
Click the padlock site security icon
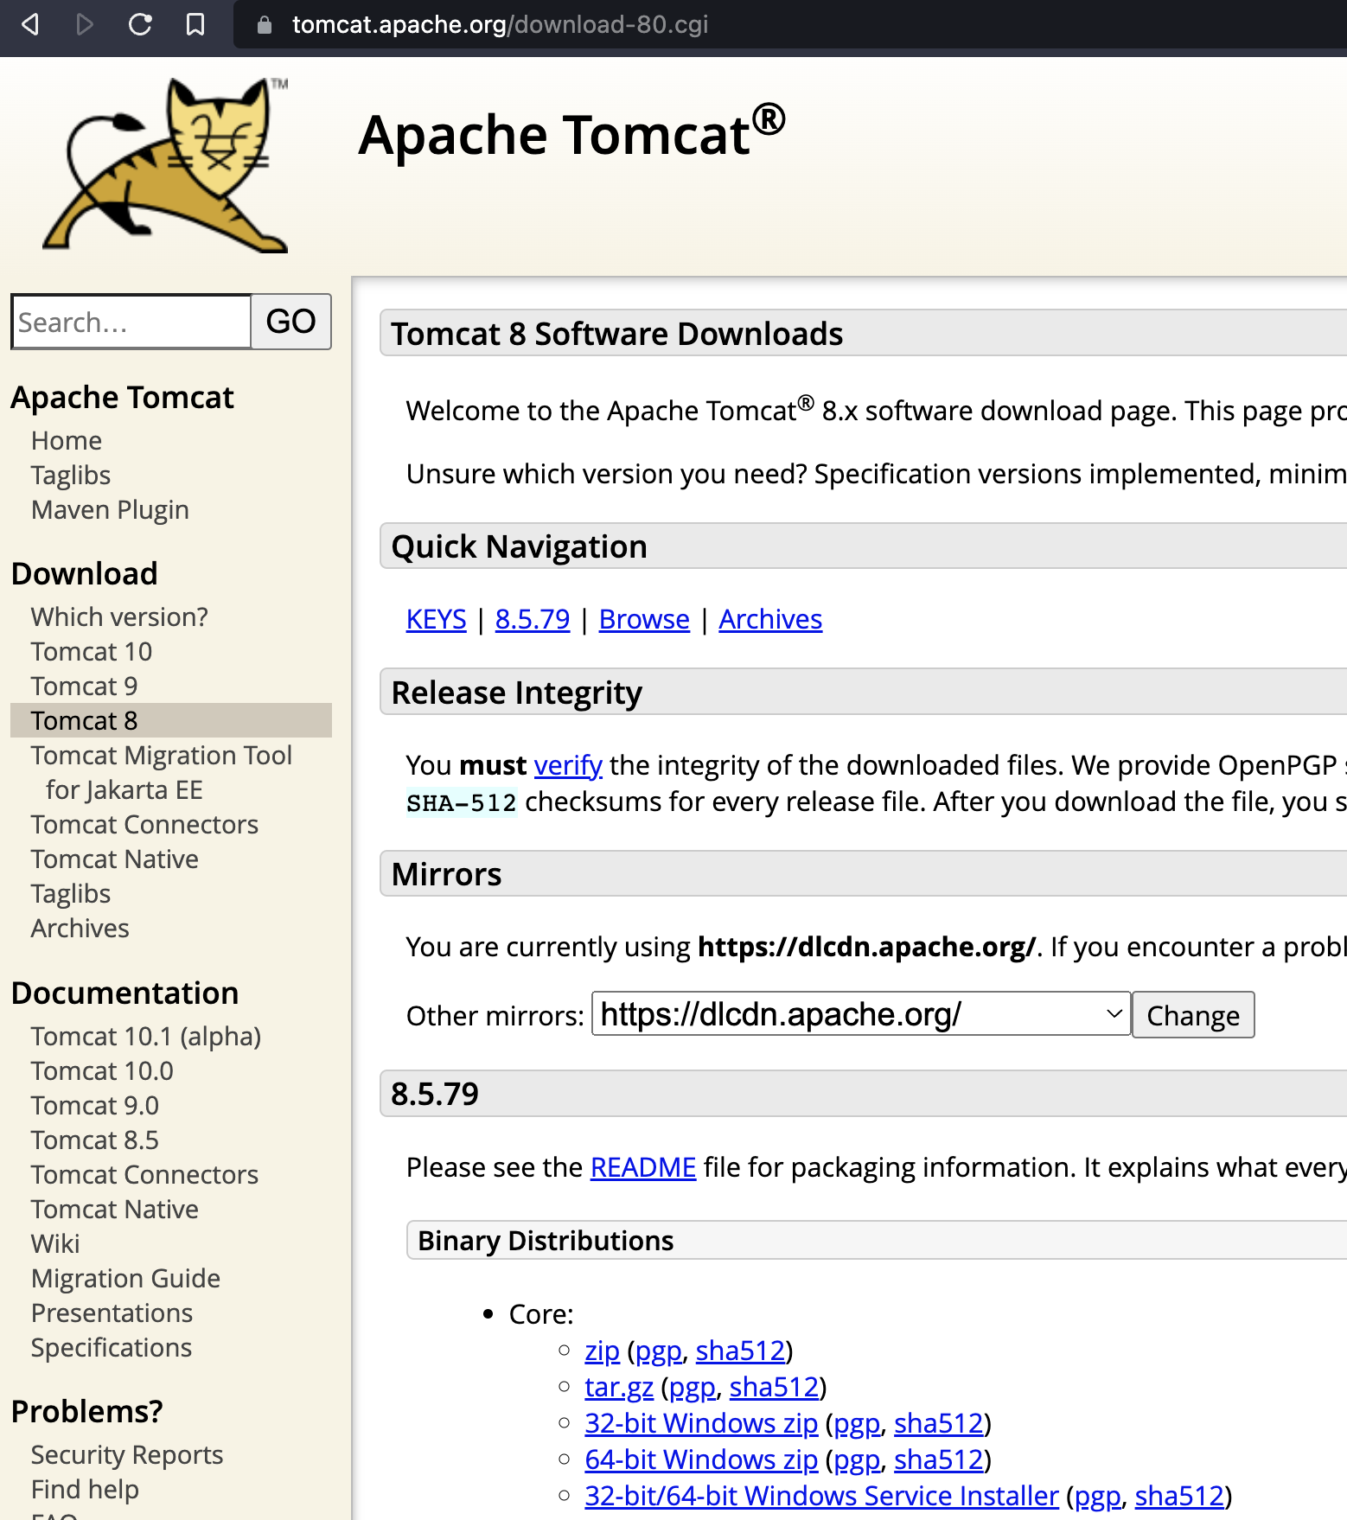(x=265, y=24)
